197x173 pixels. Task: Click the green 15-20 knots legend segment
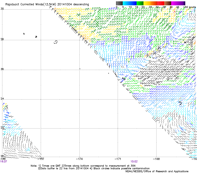click(x=140, y=3)
